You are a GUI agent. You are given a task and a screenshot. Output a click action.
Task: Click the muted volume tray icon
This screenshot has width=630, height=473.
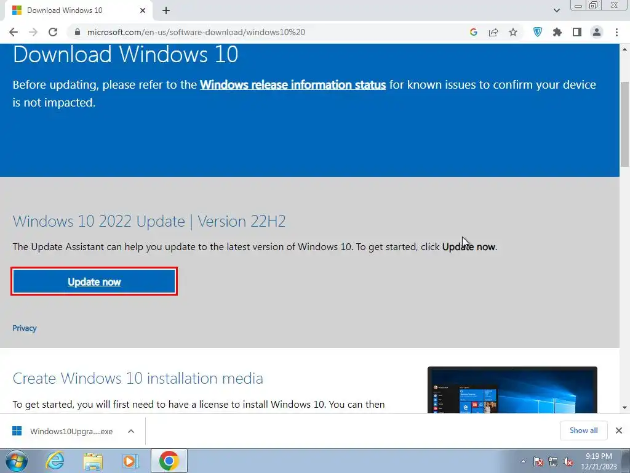point(568,461)
